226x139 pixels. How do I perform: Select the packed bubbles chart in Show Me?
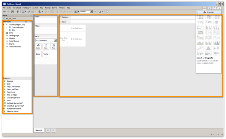pyautogui.click(x=217, y=53)
